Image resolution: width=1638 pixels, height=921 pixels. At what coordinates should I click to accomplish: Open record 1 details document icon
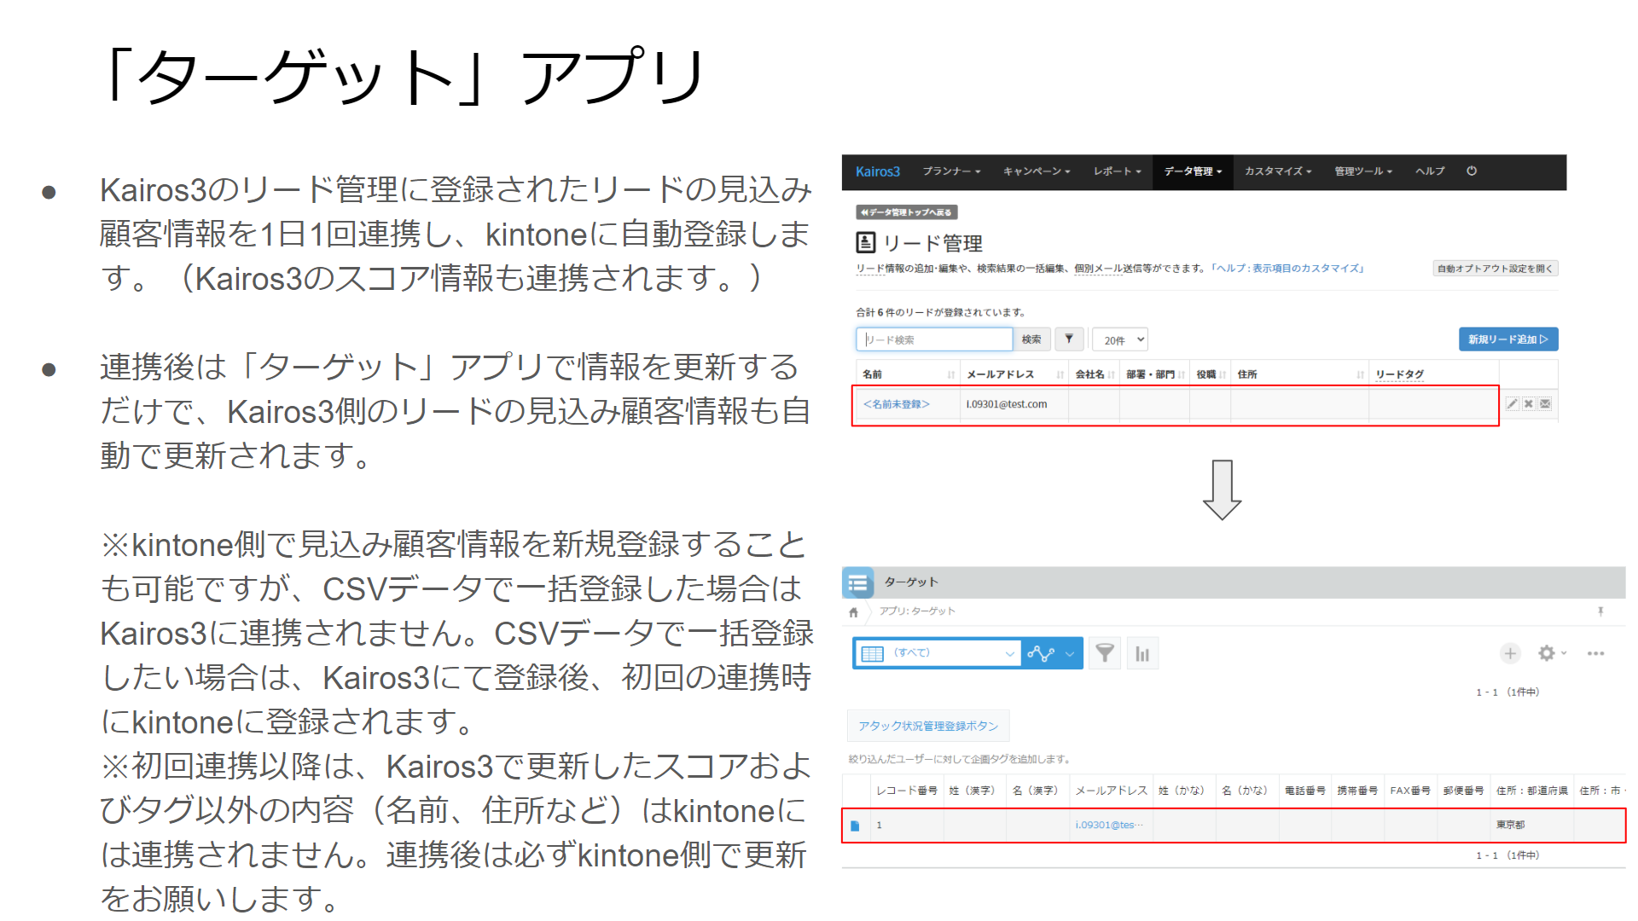(855, 825)
